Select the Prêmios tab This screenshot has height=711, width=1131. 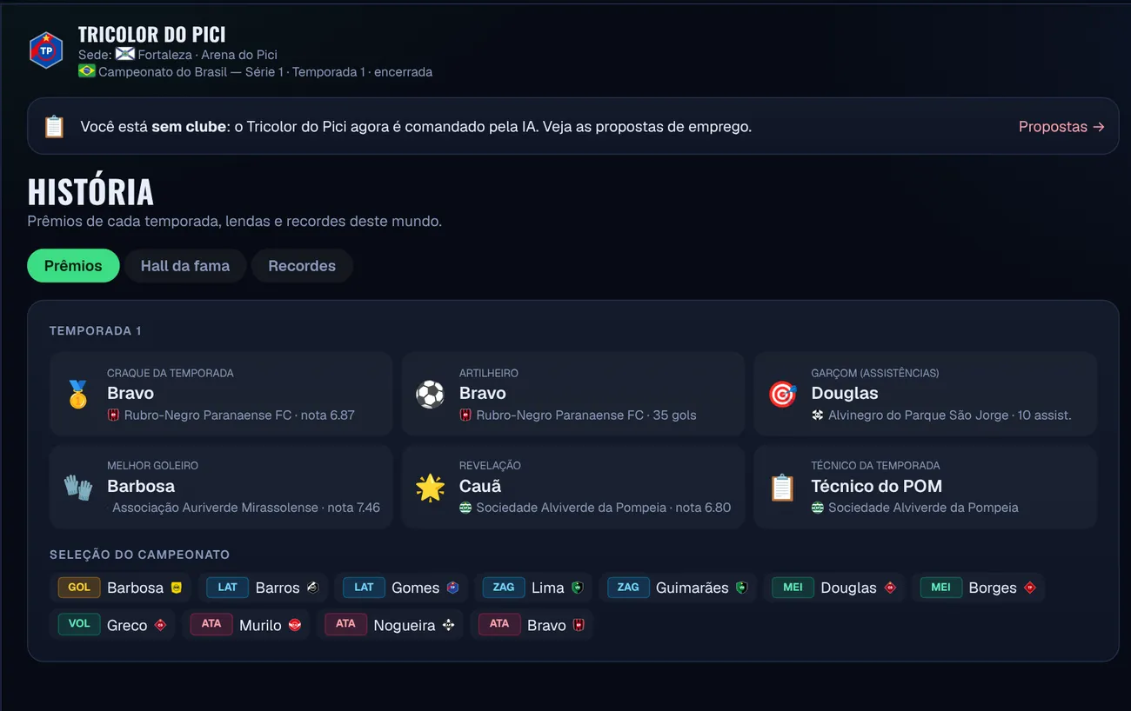point(73,266)
